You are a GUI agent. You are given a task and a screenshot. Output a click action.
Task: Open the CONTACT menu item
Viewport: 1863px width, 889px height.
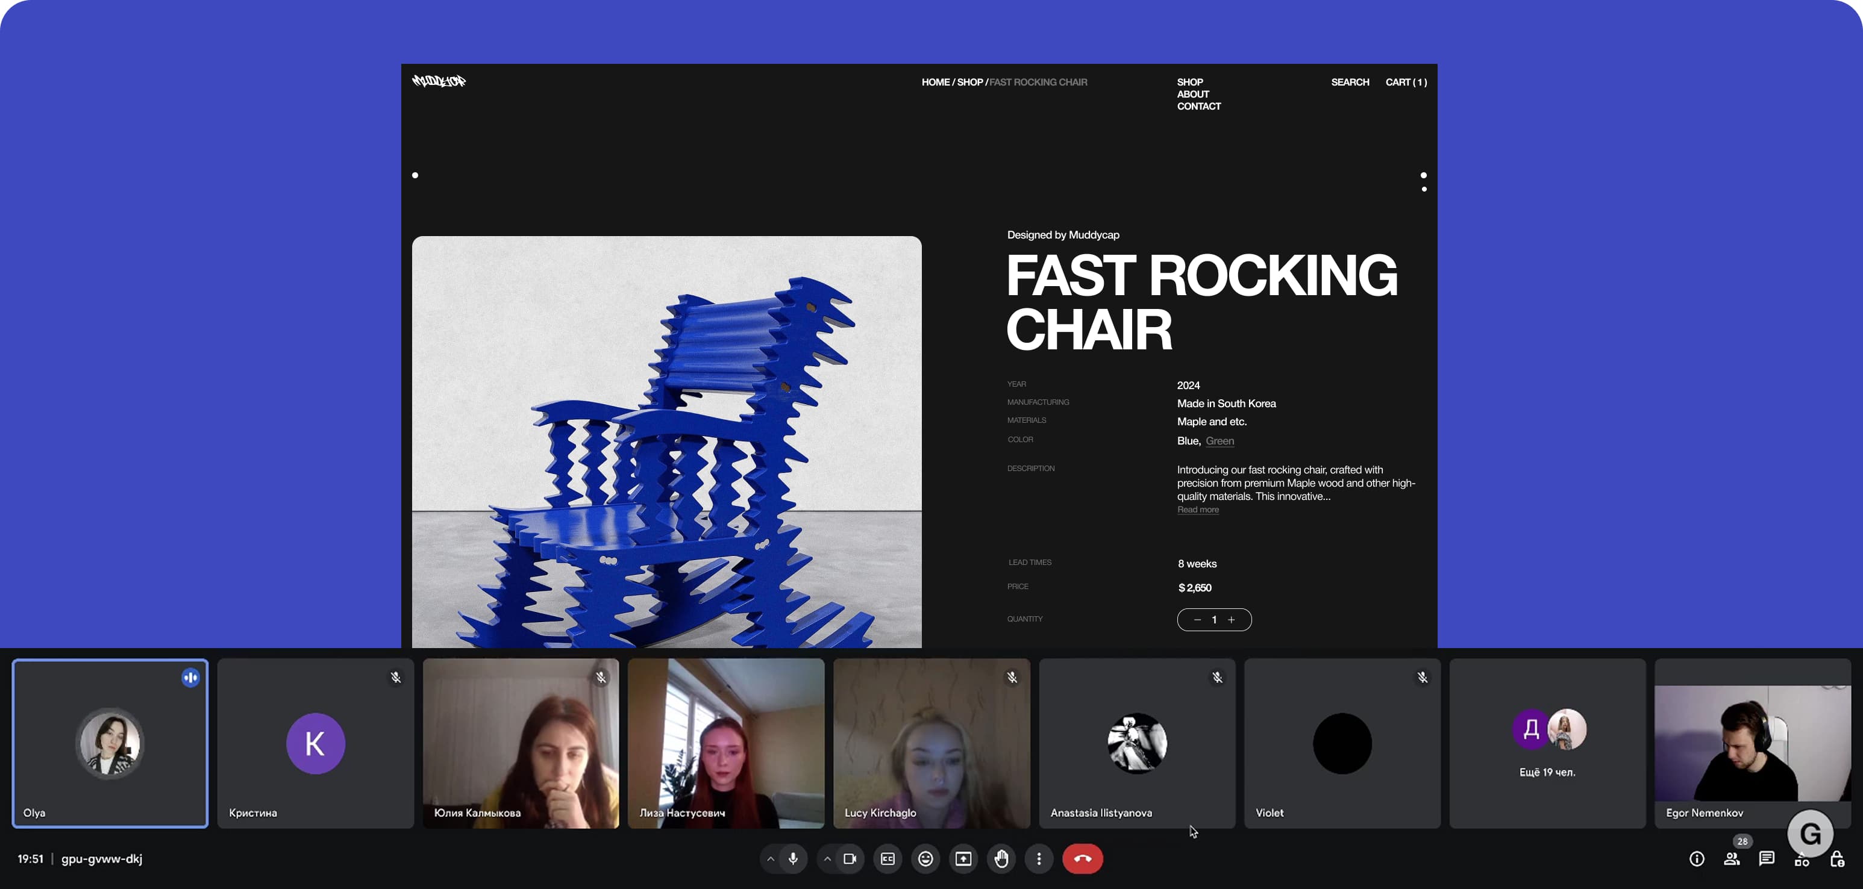coord(1198,106)
